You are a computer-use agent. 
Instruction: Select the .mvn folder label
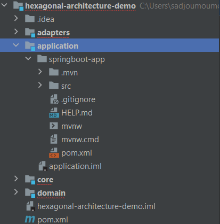(69, 73)
